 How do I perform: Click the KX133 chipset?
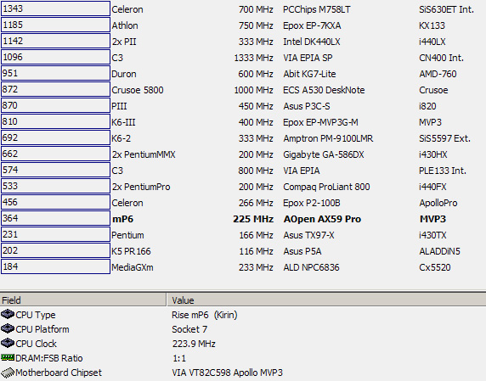[432, 25]
